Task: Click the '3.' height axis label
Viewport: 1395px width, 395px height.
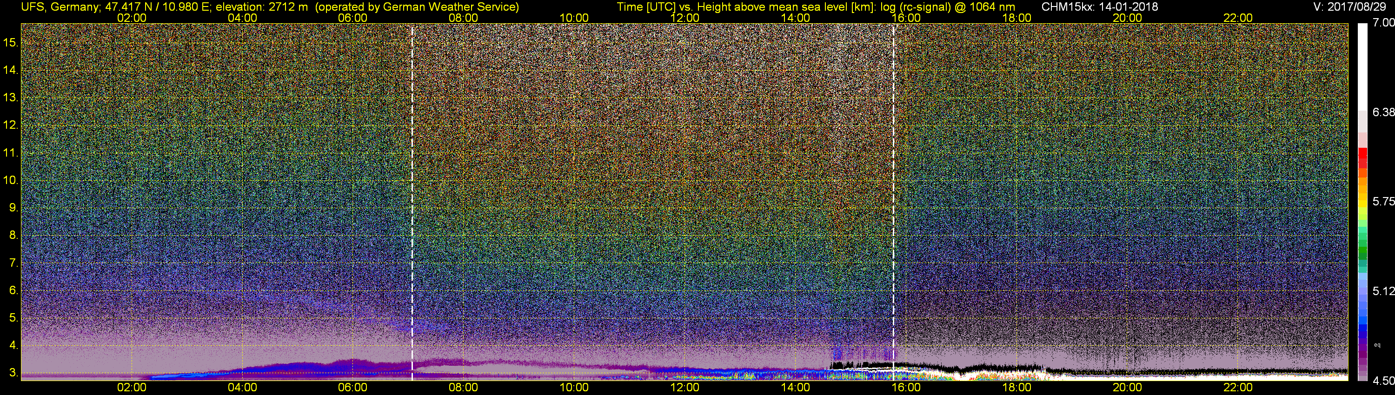Action: tap(13, 373)
